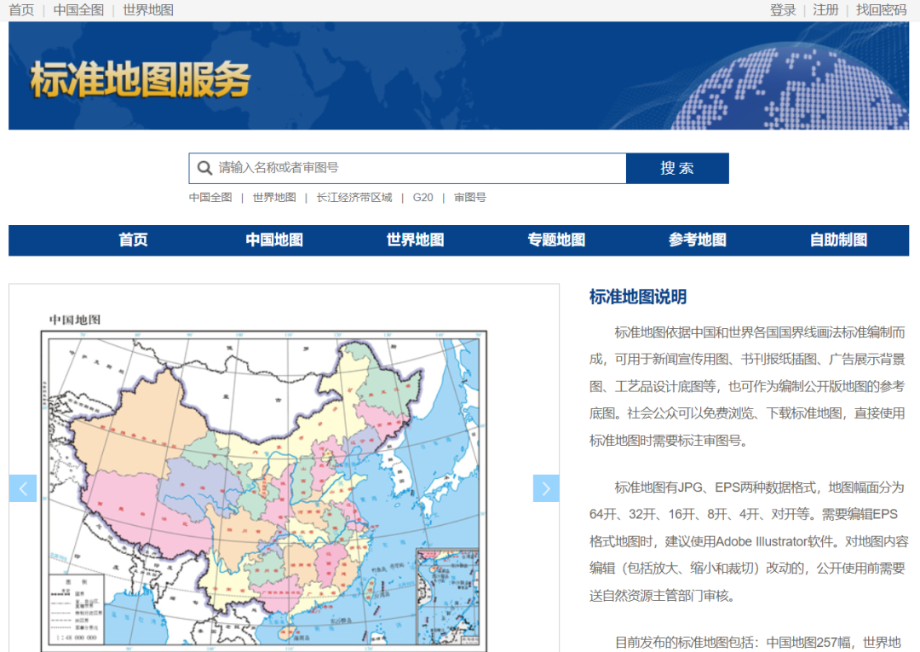Select 长江经济带区域 search suggestion

click(354, 198)
